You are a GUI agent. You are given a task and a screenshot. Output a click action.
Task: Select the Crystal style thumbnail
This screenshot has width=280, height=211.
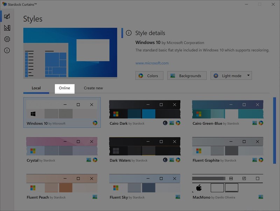click(62, 146)
